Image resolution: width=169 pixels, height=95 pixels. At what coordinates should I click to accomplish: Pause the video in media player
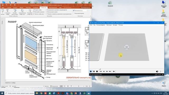click(94, 72)
